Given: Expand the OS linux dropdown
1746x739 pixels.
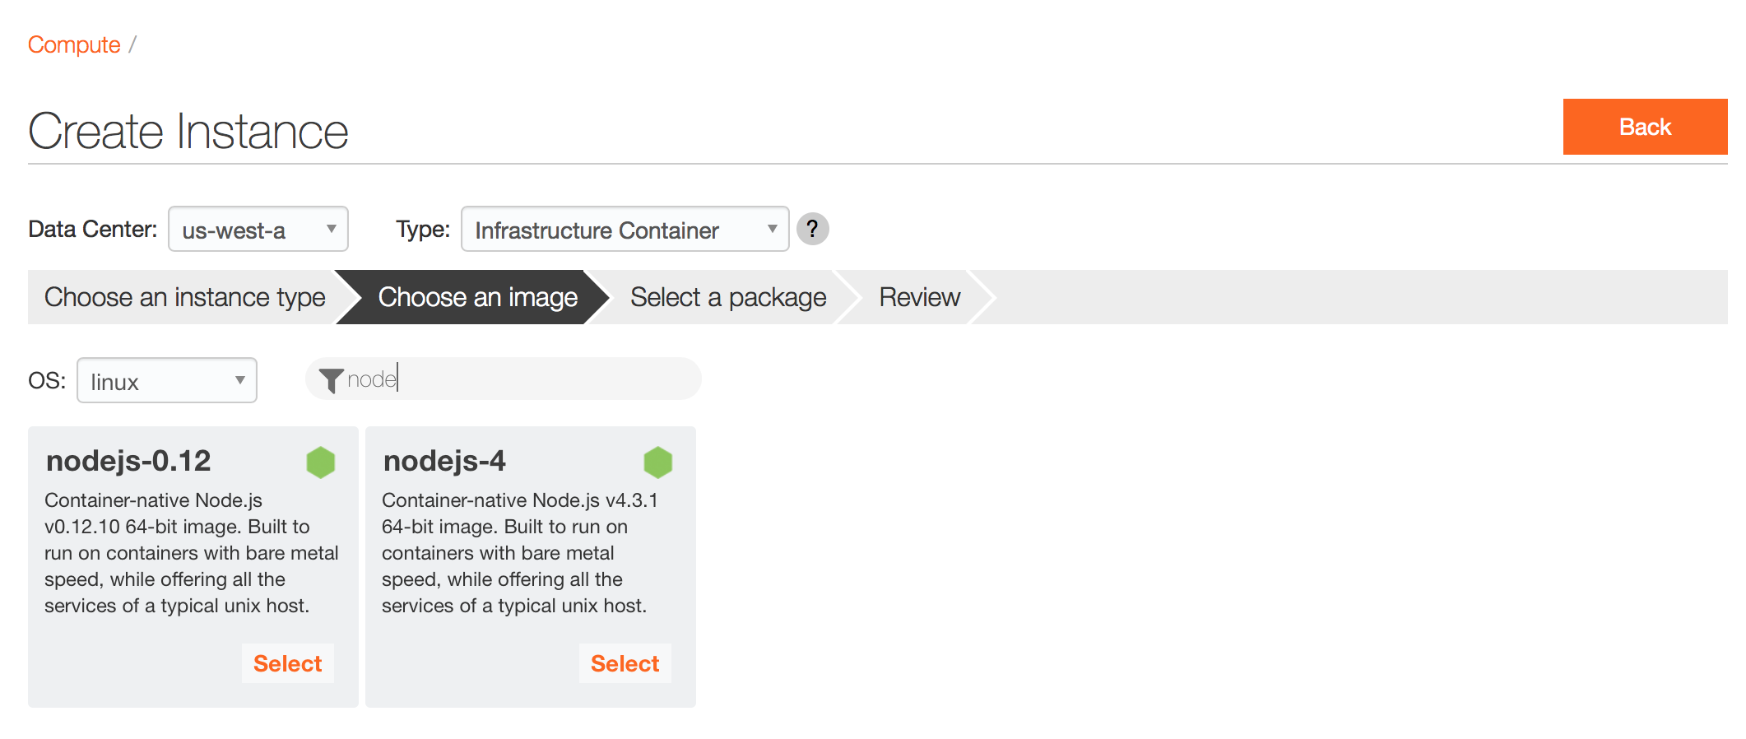Looking at the screenshot, I should (x=167, y=380).
